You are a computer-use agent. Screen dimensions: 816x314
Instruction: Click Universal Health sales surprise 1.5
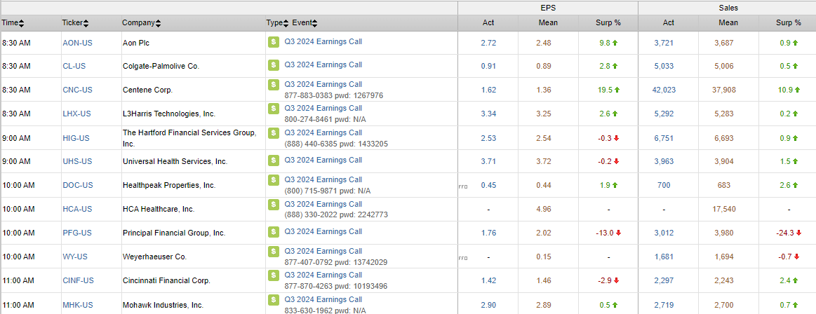(787, 161)
